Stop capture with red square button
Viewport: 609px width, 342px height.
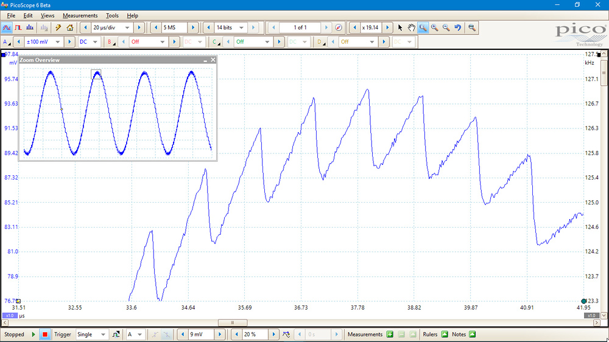45,334
